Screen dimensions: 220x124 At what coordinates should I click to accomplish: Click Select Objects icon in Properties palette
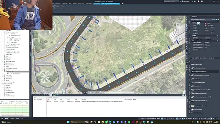(x=216, y=20)
